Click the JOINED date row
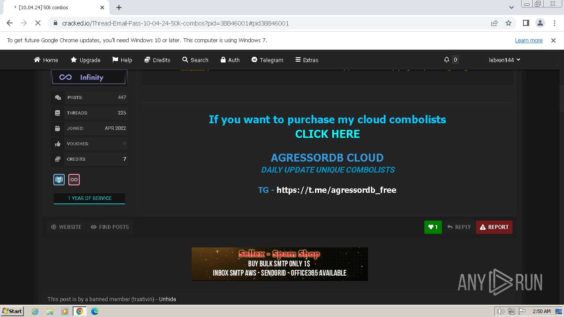Image resolution: width=564 pixels, height=317 pixels. coord(89,128)
